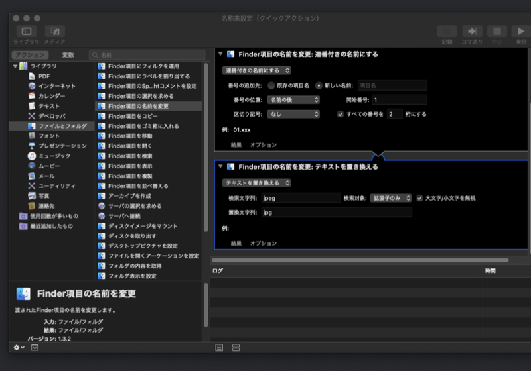This screenshot has width=531, height=371.
Task: Open 検索対象 拡張子のみ dropdown
Action: pos(391,198)
